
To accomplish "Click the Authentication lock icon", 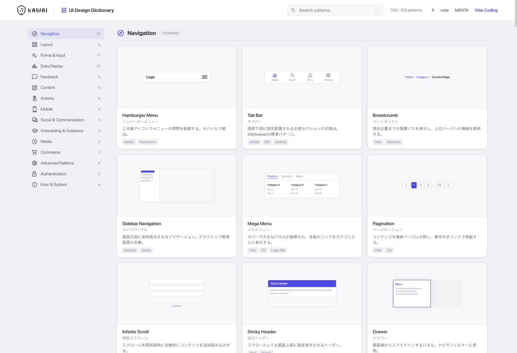I will coord(34,174).
